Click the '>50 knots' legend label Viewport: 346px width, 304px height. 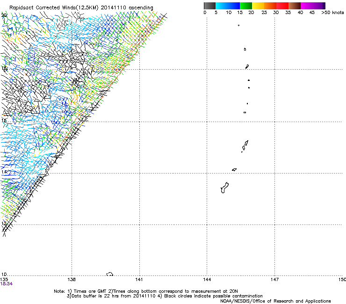332,13
